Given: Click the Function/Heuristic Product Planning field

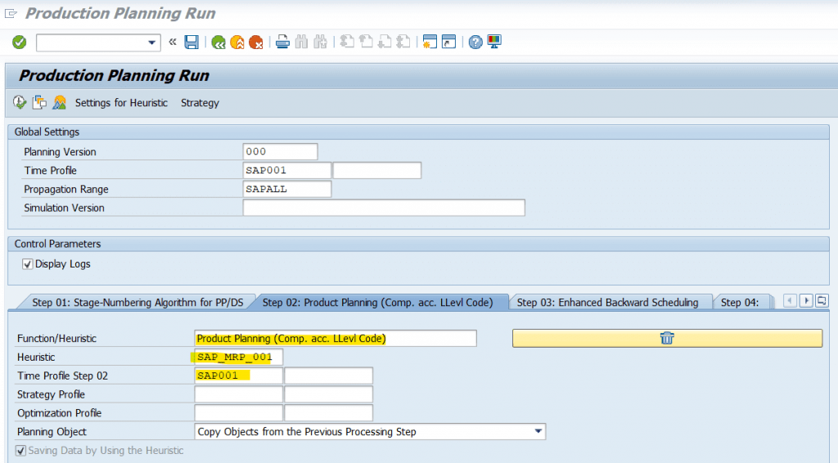Looking at the screenshot, I should tap(336, 339).
